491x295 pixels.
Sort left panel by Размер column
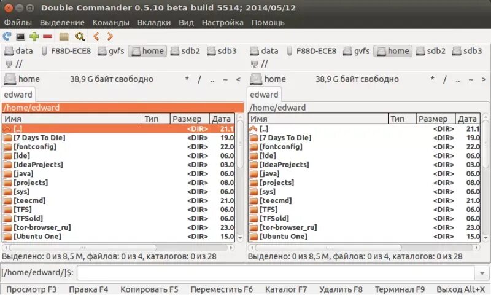click(x=190, y=119)
